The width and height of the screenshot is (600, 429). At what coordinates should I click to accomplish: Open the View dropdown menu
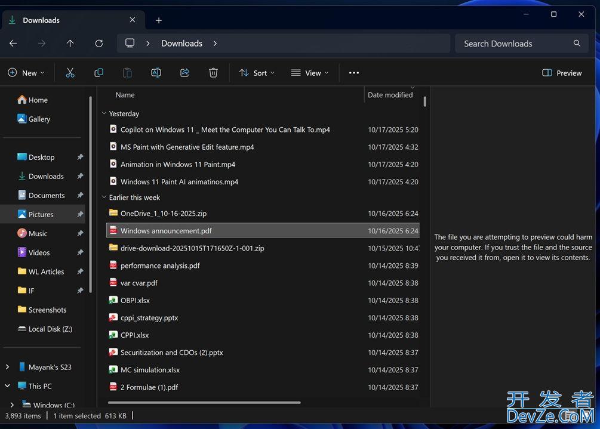point(309,73)
